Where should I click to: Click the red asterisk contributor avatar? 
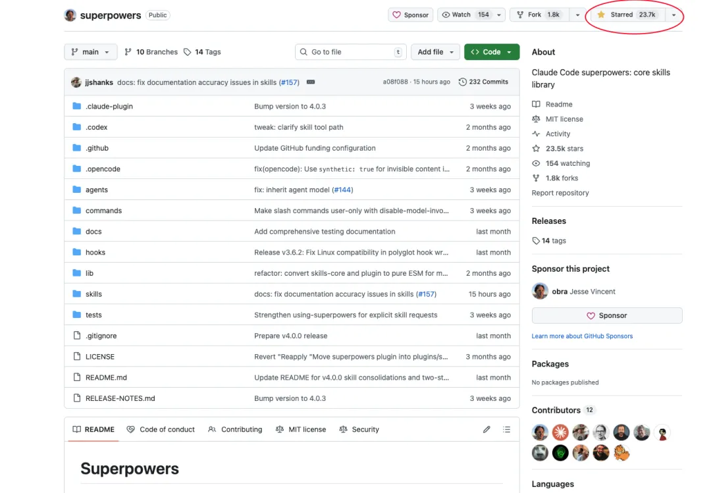(560, 432)
